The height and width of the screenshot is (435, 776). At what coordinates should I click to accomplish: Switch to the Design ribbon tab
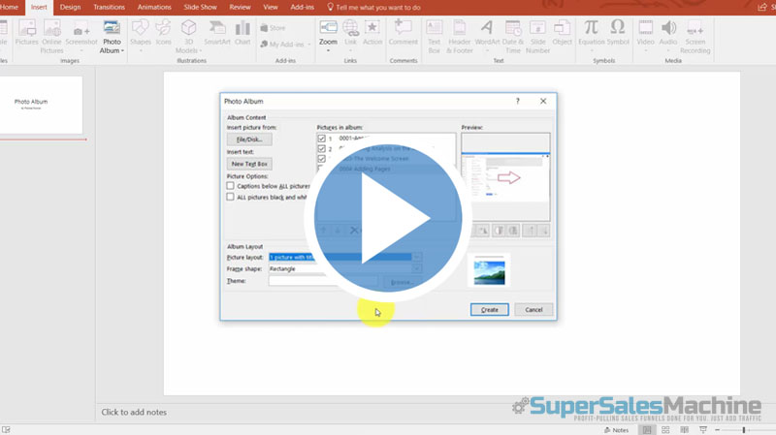(70, 7)
